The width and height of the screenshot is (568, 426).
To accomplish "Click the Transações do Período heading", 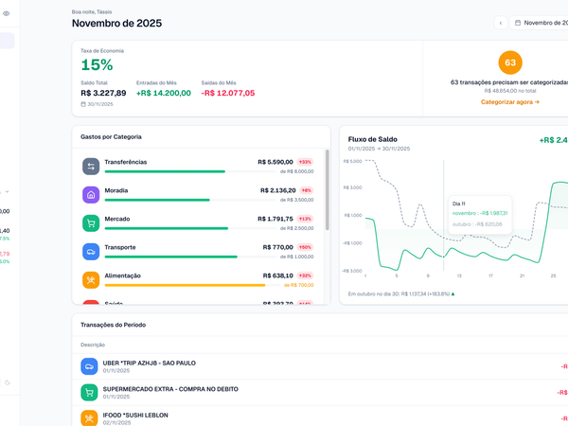I will point(113,325).
